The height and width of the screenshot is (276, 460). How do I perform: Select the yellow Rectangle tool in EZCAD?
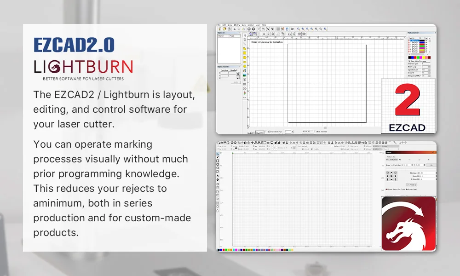[x=244, y=53]
